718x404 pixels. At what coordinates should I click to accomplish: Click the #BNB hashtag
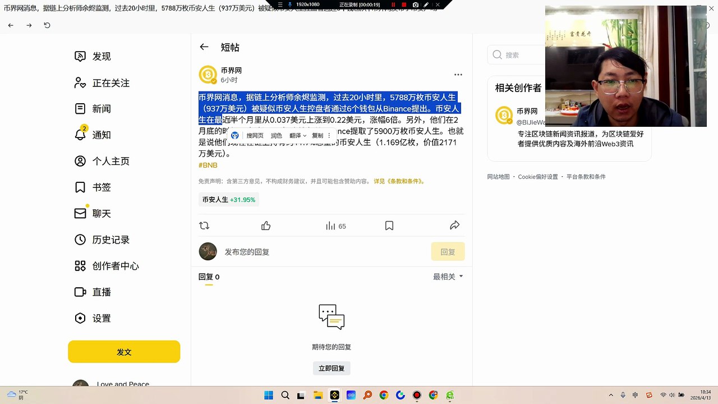(208, 166)
